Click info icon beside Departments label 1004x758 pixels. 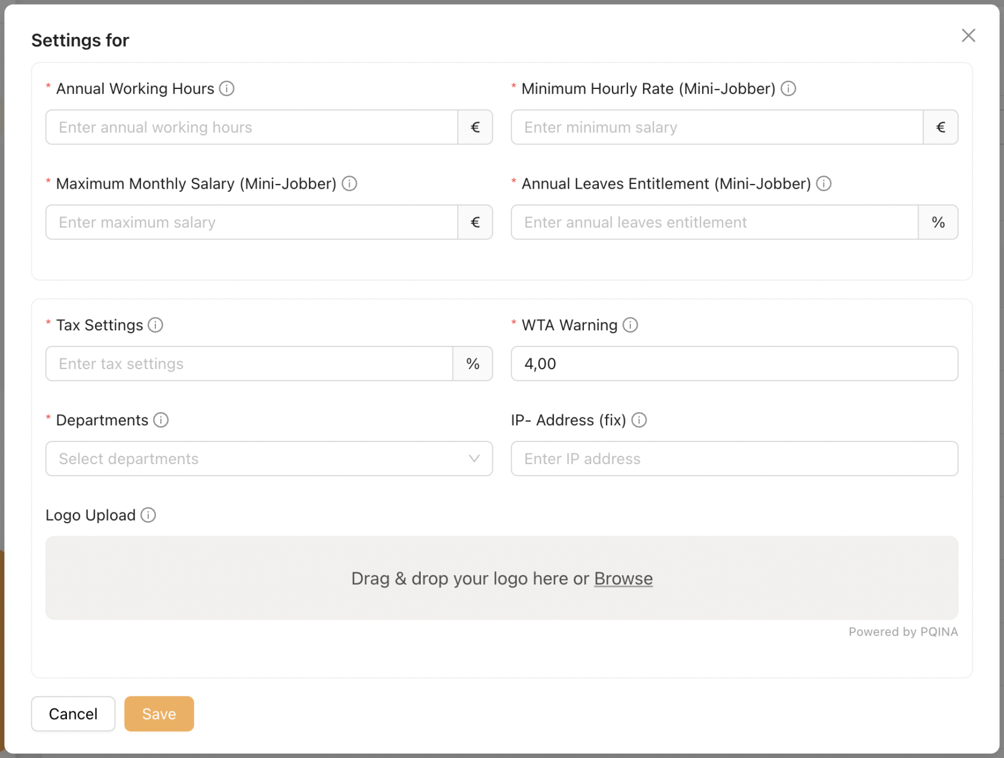tap(161, 420)
